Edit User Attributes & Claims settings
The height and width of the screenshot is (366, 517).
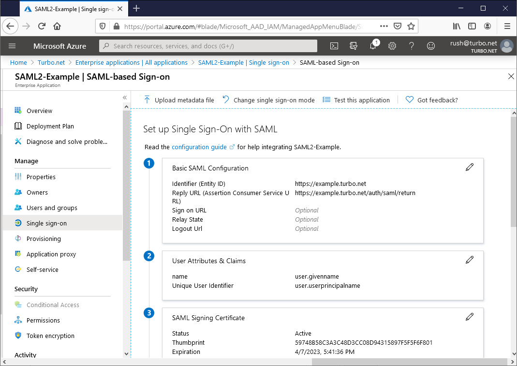click(469, 260)
